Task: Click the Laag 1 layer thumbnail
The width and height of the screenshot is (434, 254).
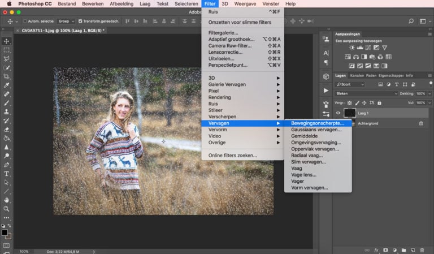Action: click(x=349, y=113)
